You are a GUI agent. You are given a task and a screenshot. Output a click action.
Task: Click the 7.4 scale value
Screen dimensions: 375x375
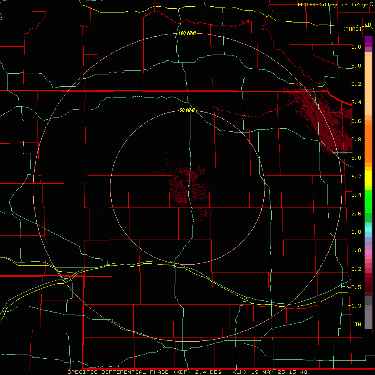coord(356,102)
